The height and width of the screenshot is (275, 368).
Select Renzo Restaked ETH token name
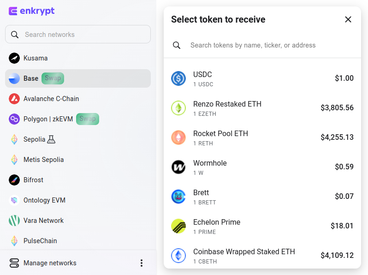[x=227, y=104]
